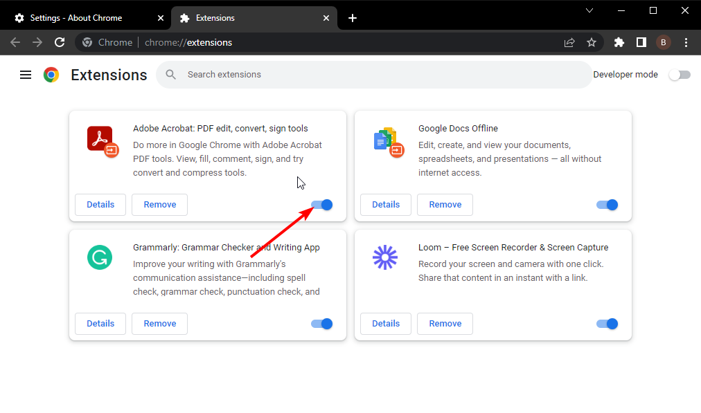Click the Chrome site info icon in address bar
The image size is (701, 413).
(x=87, y=42)
